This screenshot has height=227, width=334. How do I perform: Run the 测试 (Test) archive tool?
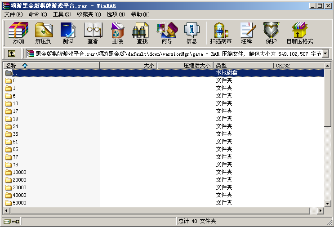[68, 33]
